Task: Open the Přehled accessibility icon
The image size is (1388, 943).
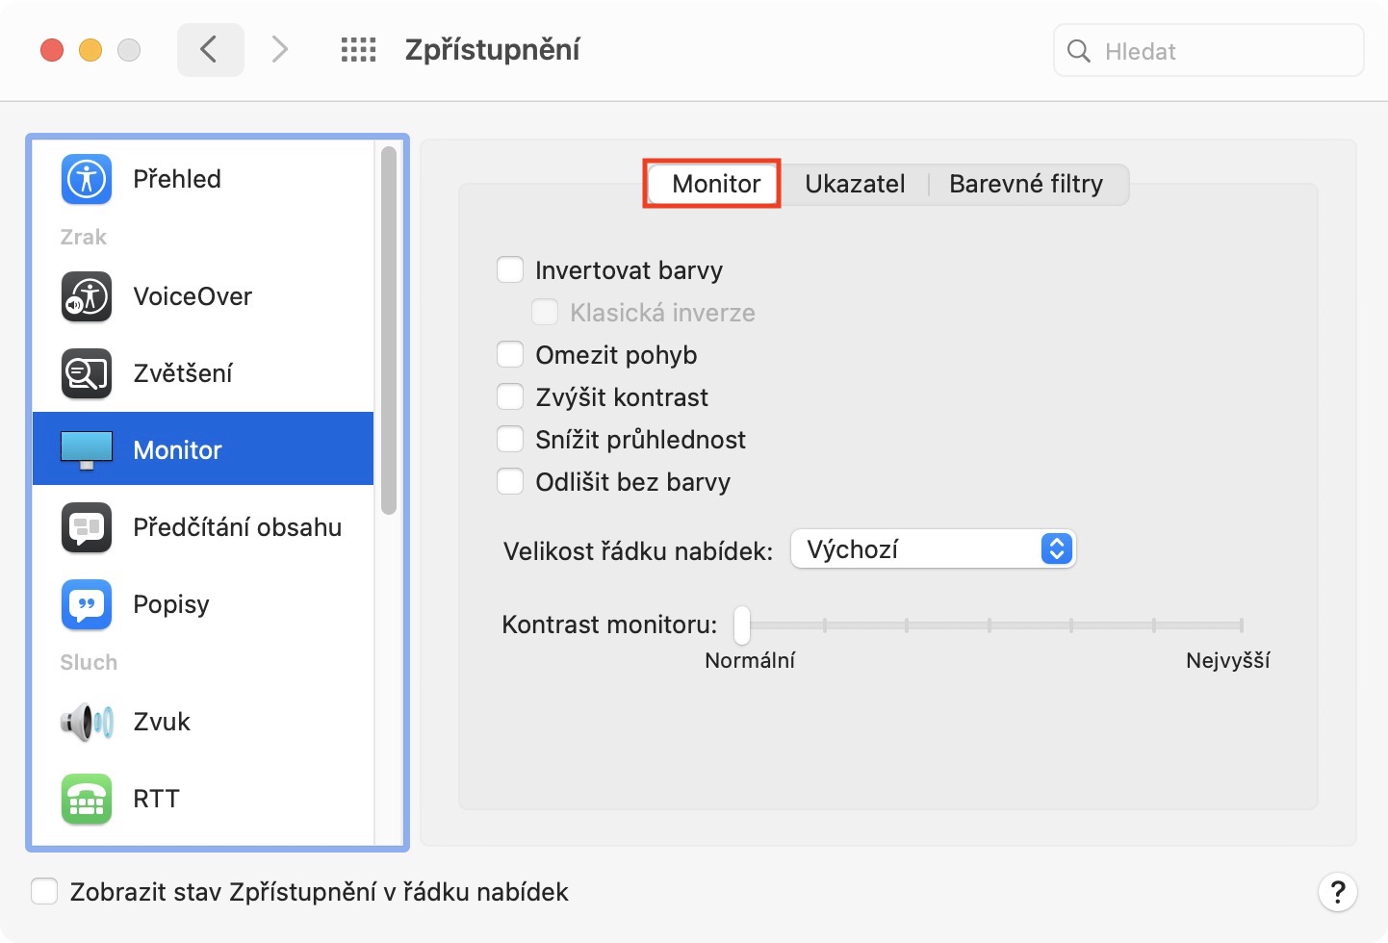Action: pos(87,179)
